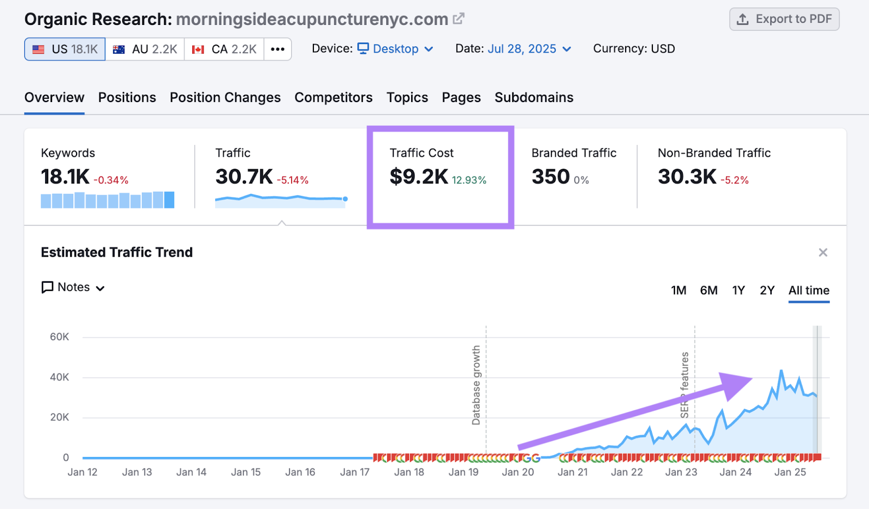Switch to the Positions tab
This screenshot has height=509, width=869.
pos(127,98)
